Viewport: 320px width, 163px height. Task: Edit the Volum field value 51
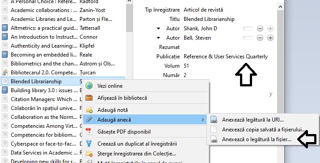[186, 65]
